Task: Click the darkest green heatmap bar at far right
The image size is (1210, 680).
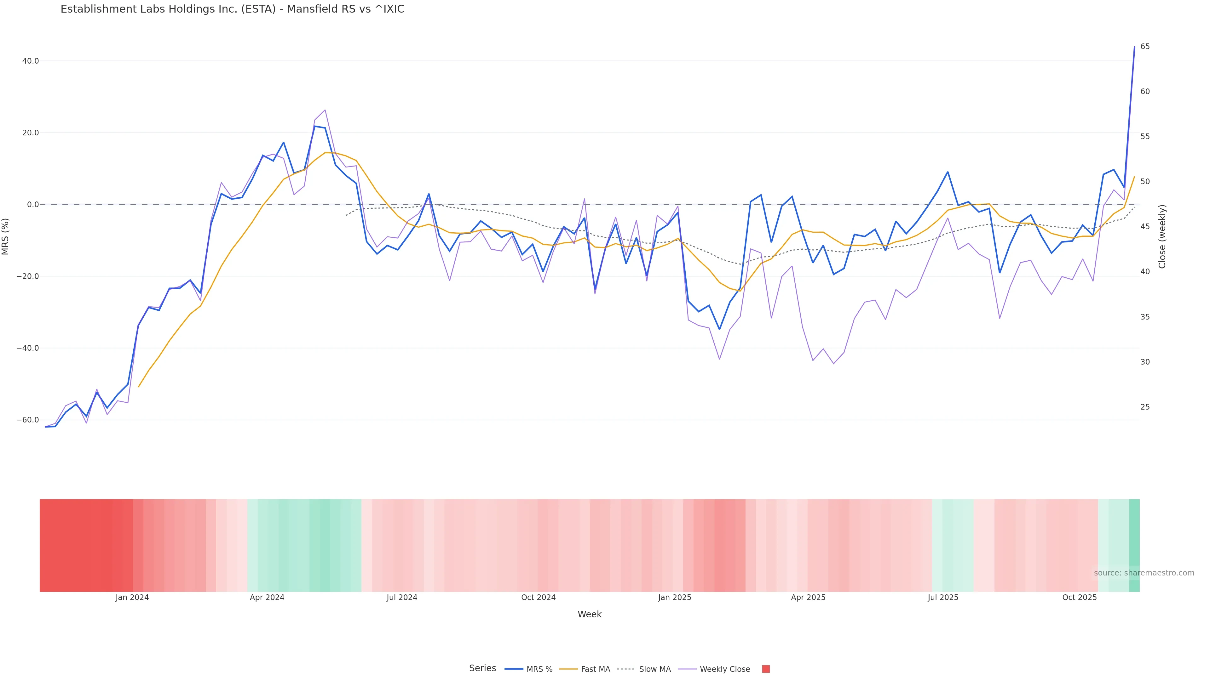Action: (x=1134, y=545)
